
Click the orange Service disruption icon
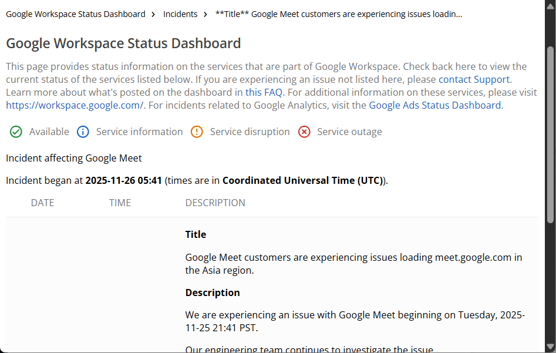[197, 132]
